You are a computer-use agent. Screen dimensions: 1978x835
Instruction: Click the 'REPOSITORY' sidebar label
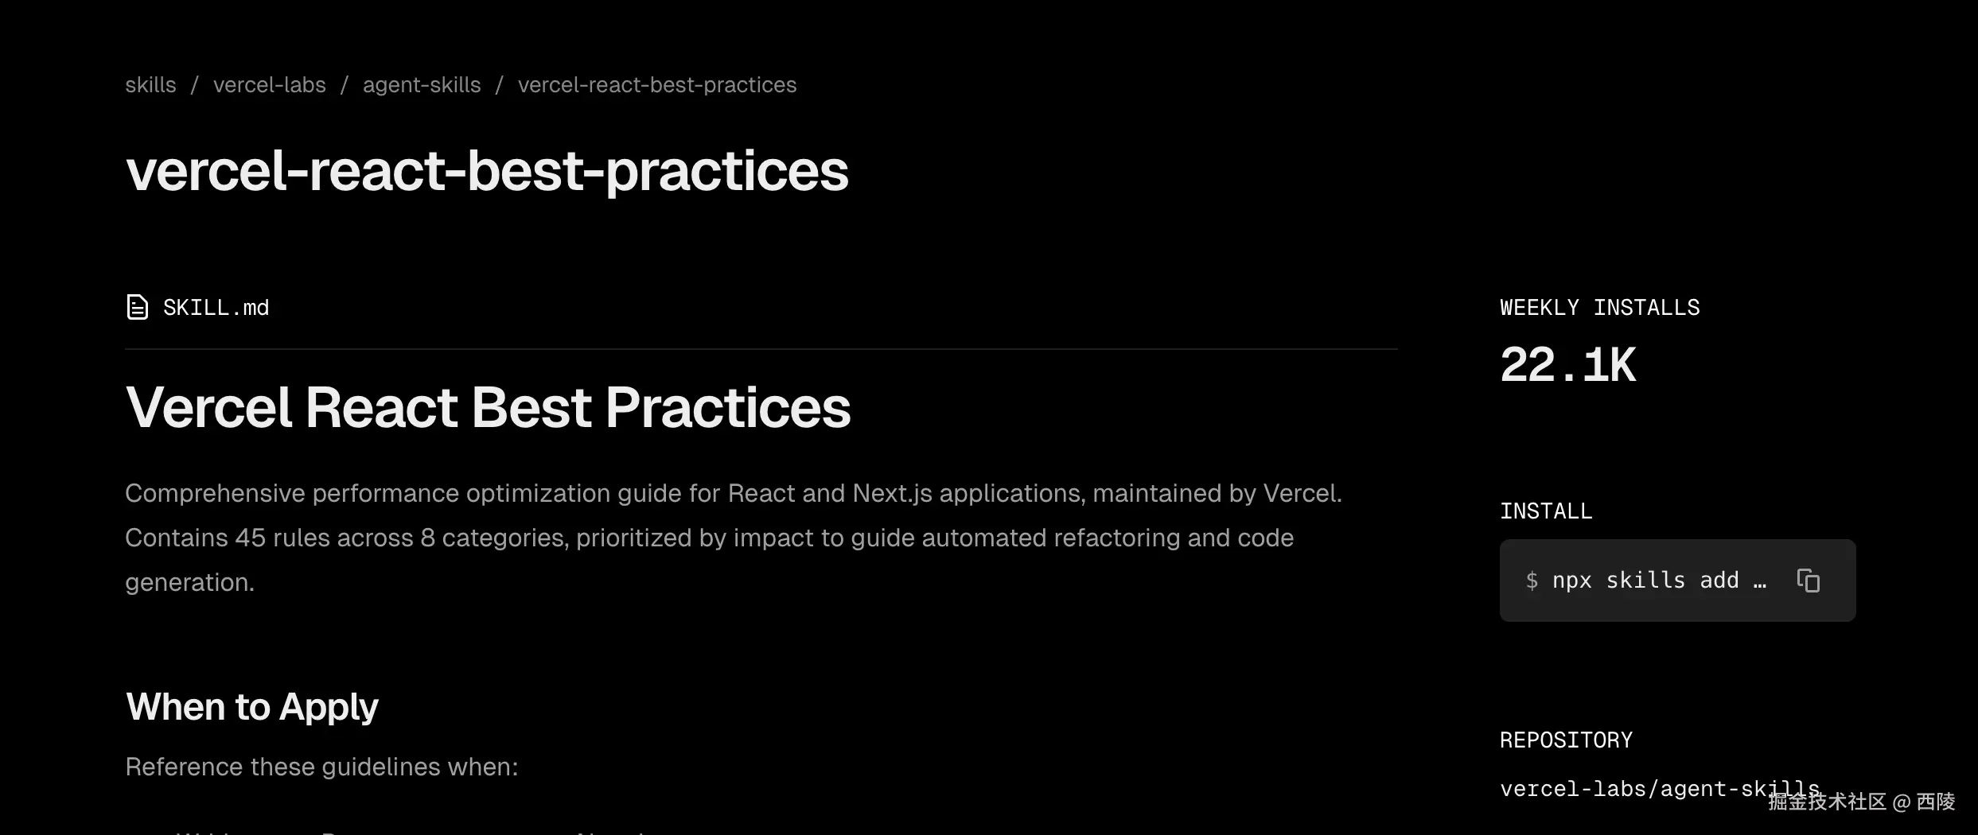point(1566,740)
